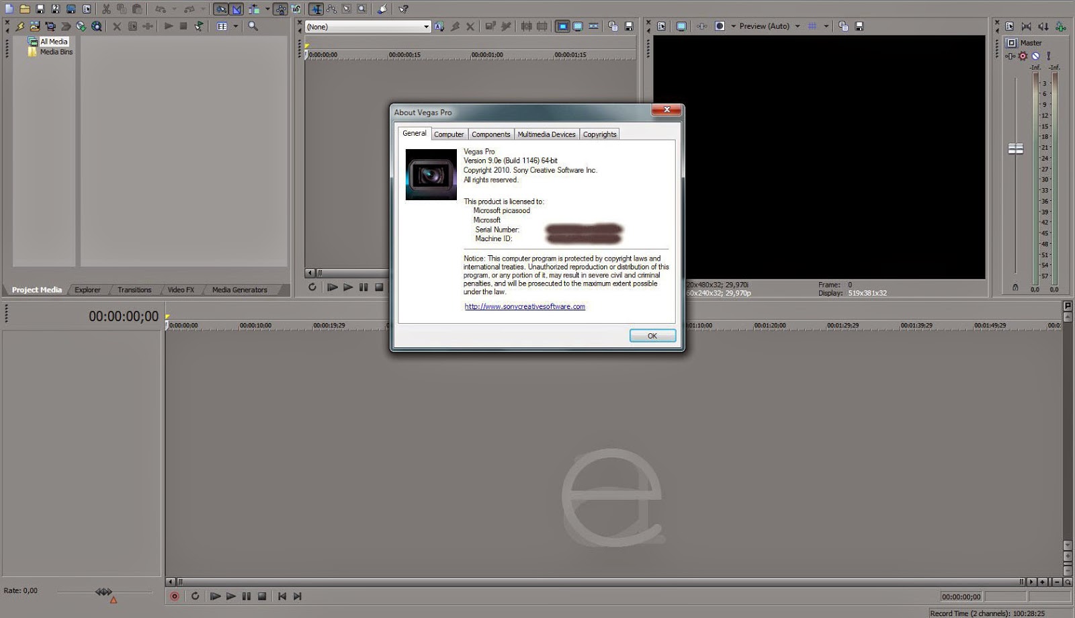This screenshot has width=1075, height=618.
Task: Toggle Video Preview overlays grid
Action: (812, 26)
